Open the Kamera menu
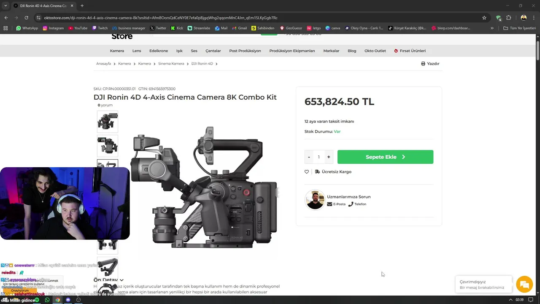The height and width of the screenshot is (304, 540). [x=117, y=51]
